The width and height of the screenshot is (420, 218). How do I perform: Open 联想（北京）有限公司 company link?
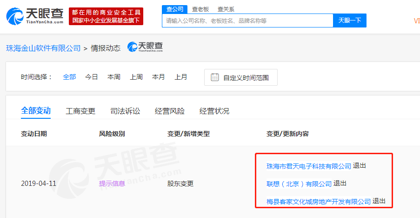(x=299, y=184)
